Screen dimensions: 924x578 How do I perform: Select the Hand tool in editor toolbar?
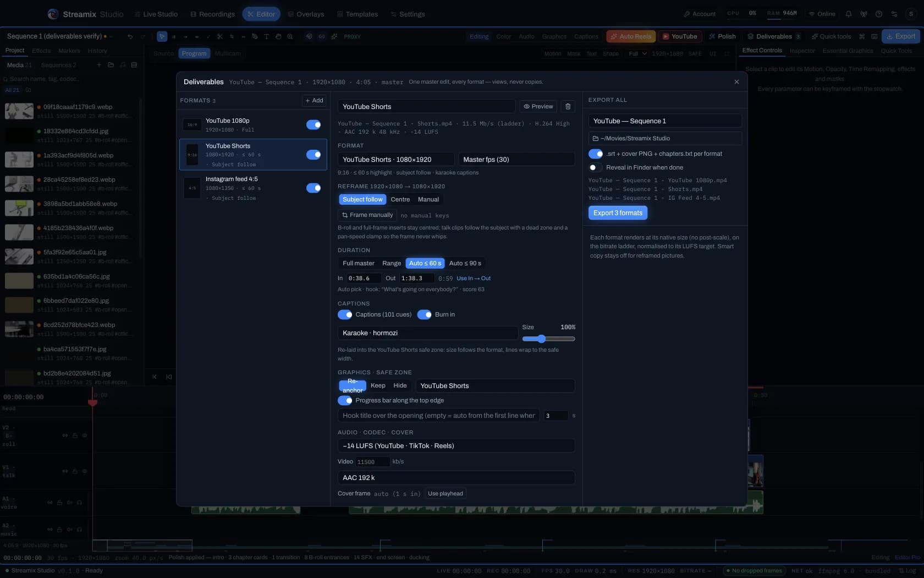[278, 36]
